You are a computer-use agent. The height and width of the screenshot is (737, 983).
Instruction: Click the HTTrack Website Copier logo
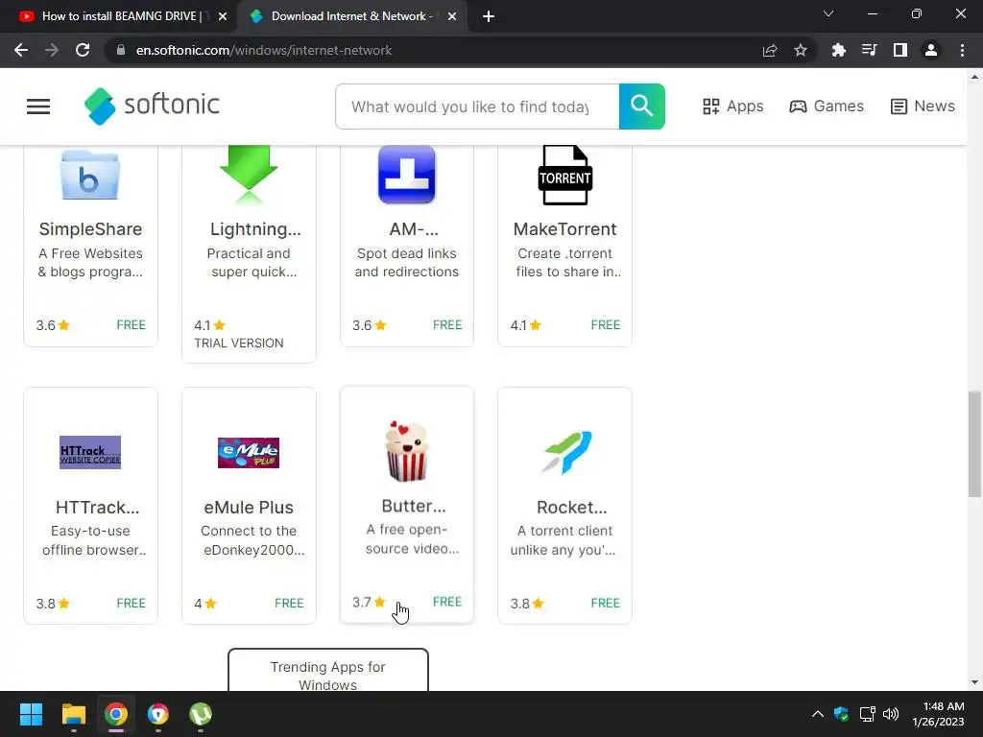point(90,453)
